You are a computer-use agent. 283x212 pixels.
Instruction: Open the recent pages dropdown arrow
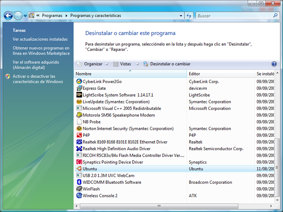pos(26,15)
